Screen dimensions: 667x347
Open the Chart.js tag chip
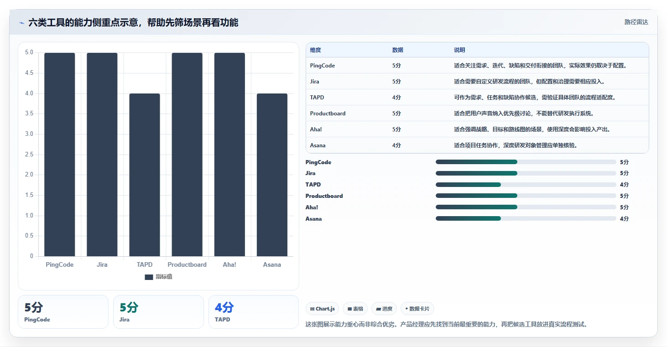tap(322, 309)
